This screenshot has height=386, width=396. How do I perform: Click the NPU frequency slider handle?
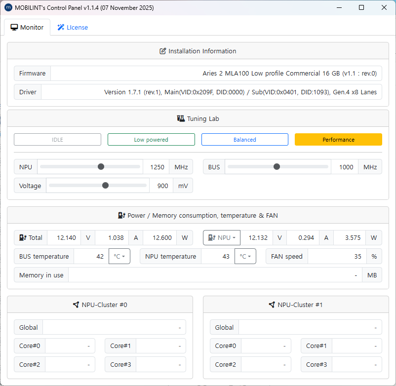101,167
